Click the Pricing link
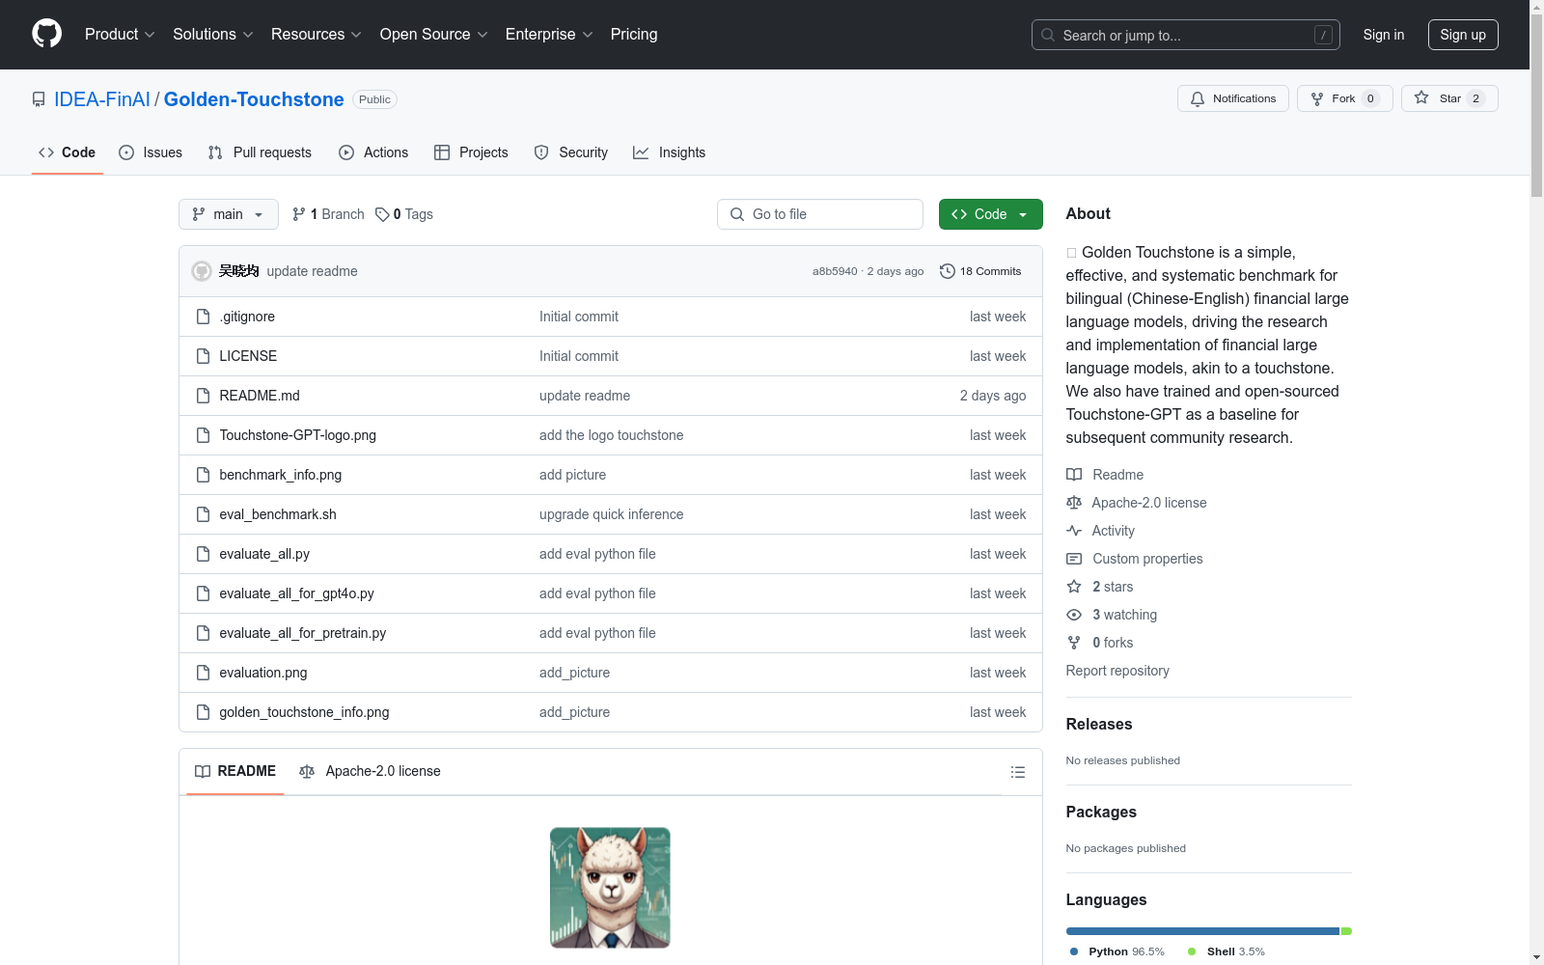Viewport: 1544px width, 965px height. point(634,35)
